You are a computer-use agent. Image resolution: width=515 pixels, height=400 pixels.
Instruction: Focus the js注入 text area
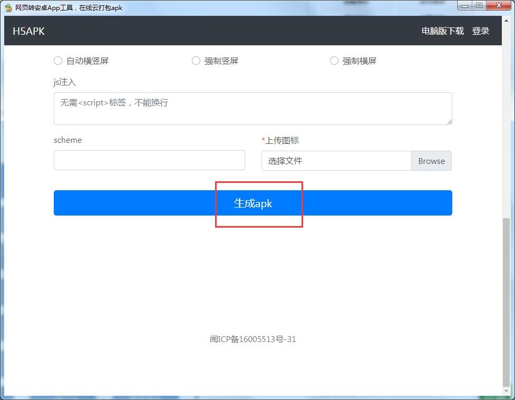(x=252, y=109)
